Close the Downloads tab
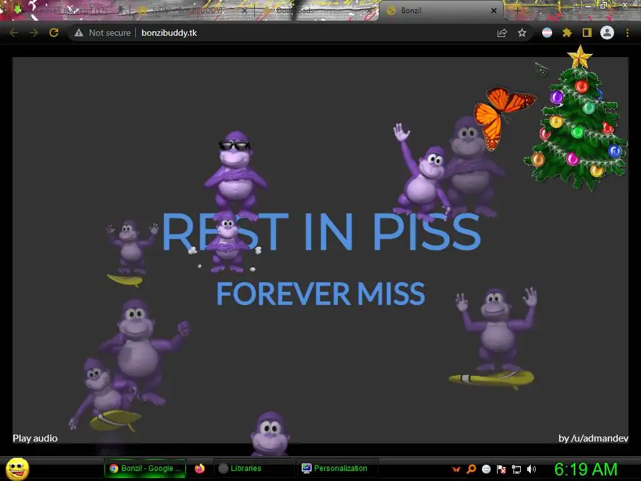The width and height of the screenshot is (641, 481). (369, 11)
